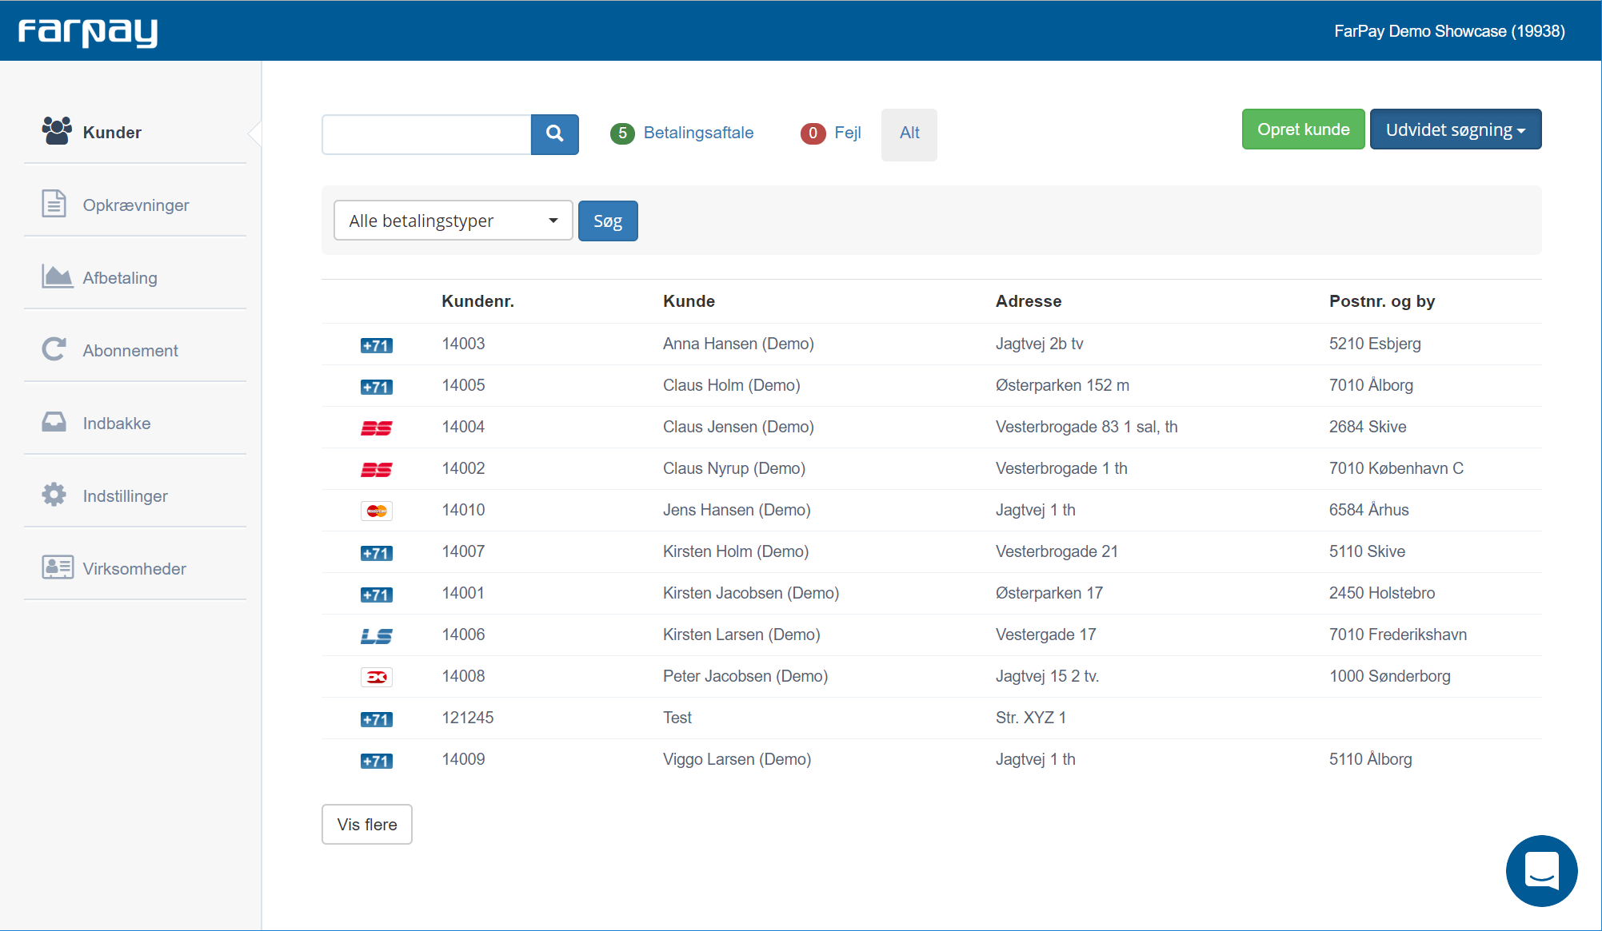Image resolution: width=1602 pixels, height=931 pixels.
Task: Open the chat support bubble icon
Action: tap(1540, 870)
